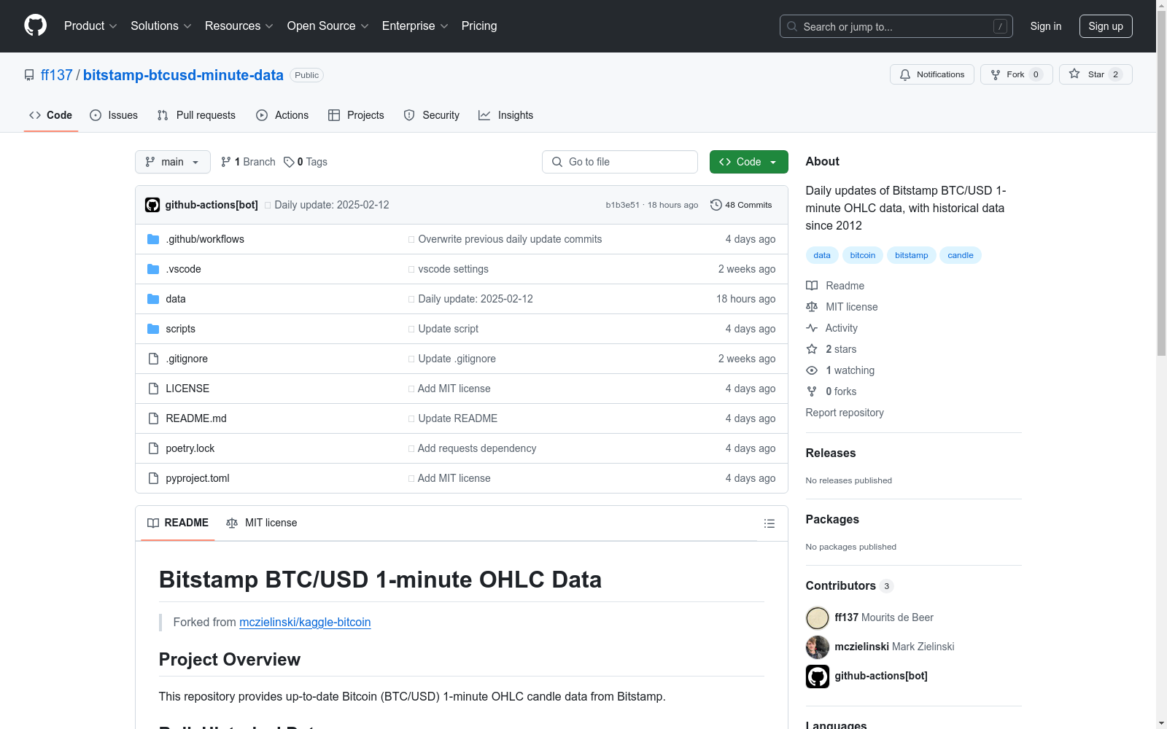1167x729 pixels.
Task: View the 0 Tags link
Action: pyautogui.click(x=306, y=162)
